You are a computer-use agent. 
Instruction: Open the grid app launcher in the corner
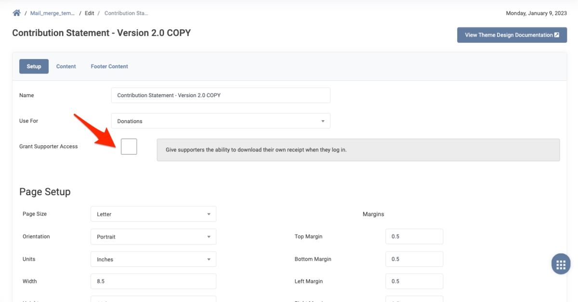pos(560,264)
